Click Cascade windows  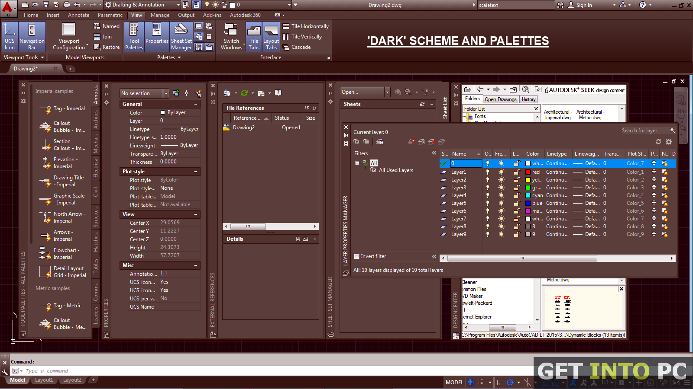pos(297,47)
